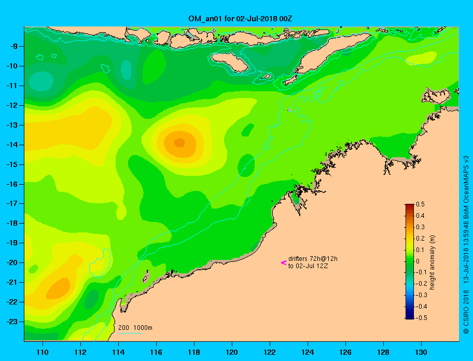Click latitude label -23 on the y-axis

[12, 322]
